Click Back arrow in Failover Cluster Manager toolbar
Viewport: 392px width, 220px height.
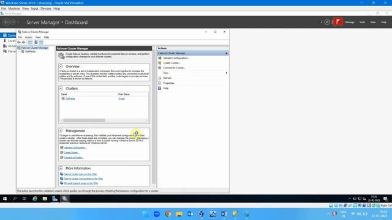pos(19,42)
